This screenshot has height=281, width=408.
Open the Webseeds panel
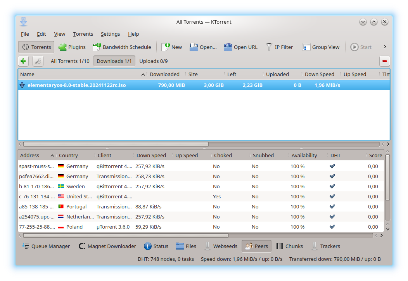click(221, 246)
